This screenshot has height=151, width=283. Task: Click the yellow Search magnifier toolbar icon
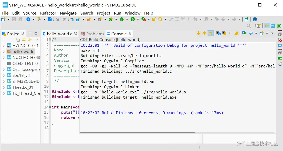point(160,19)
